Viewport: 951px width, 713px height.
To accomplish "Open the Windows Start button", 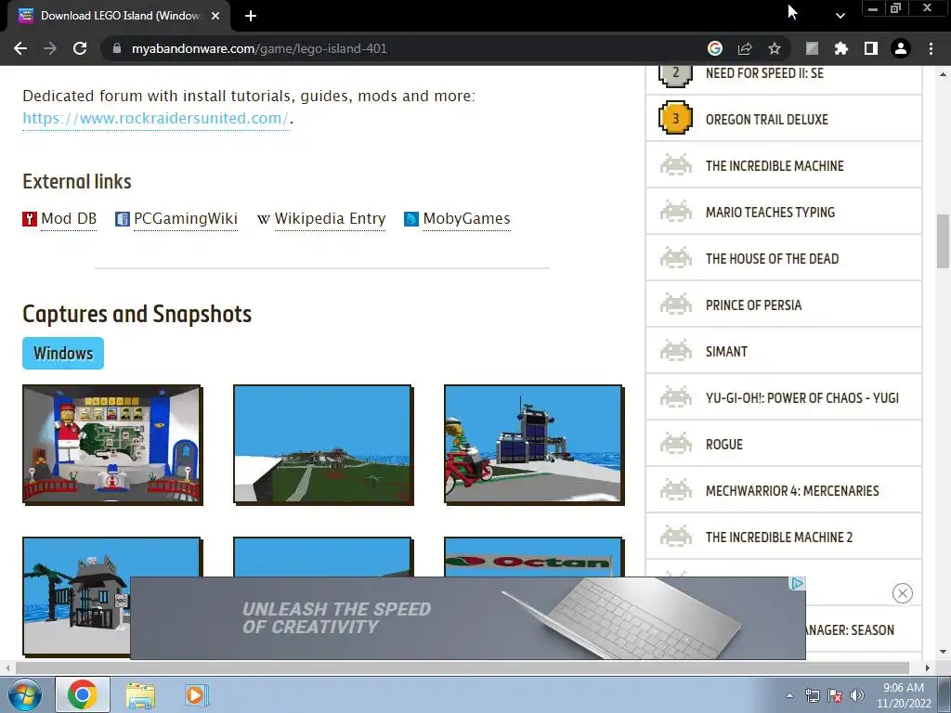I will click(x=25, y=694).
